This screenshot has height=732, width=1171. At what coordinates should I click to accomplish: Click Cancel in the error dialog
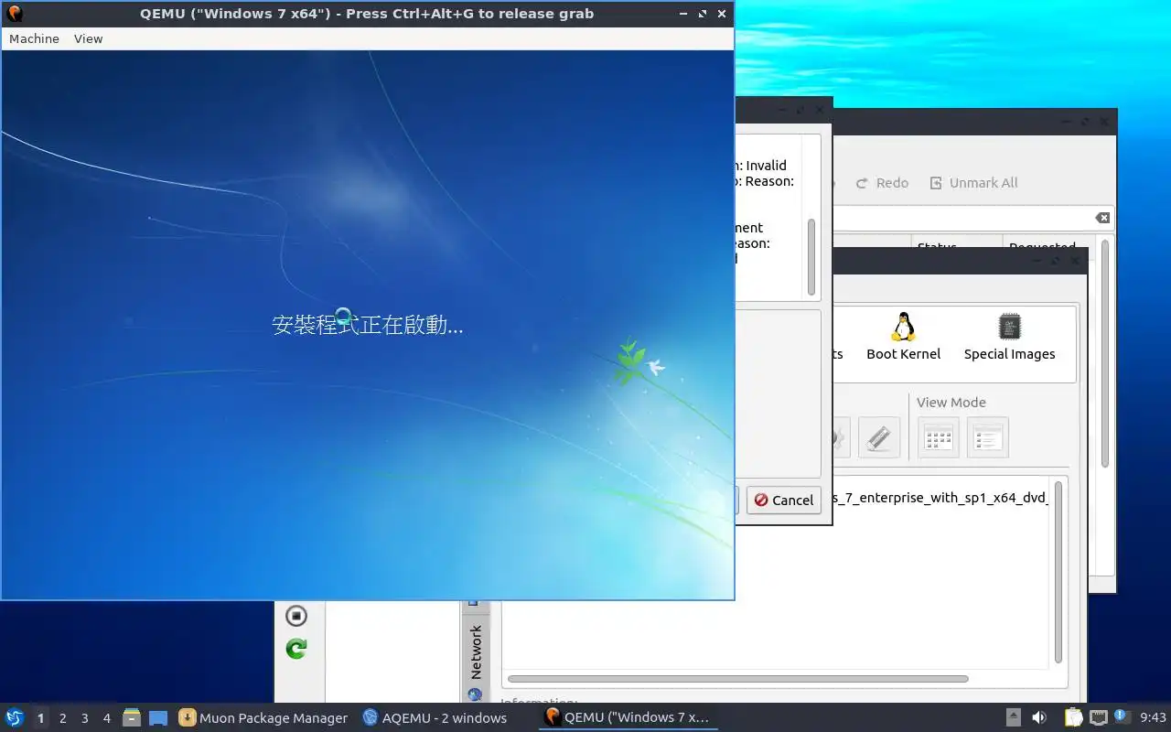(783, 500)
